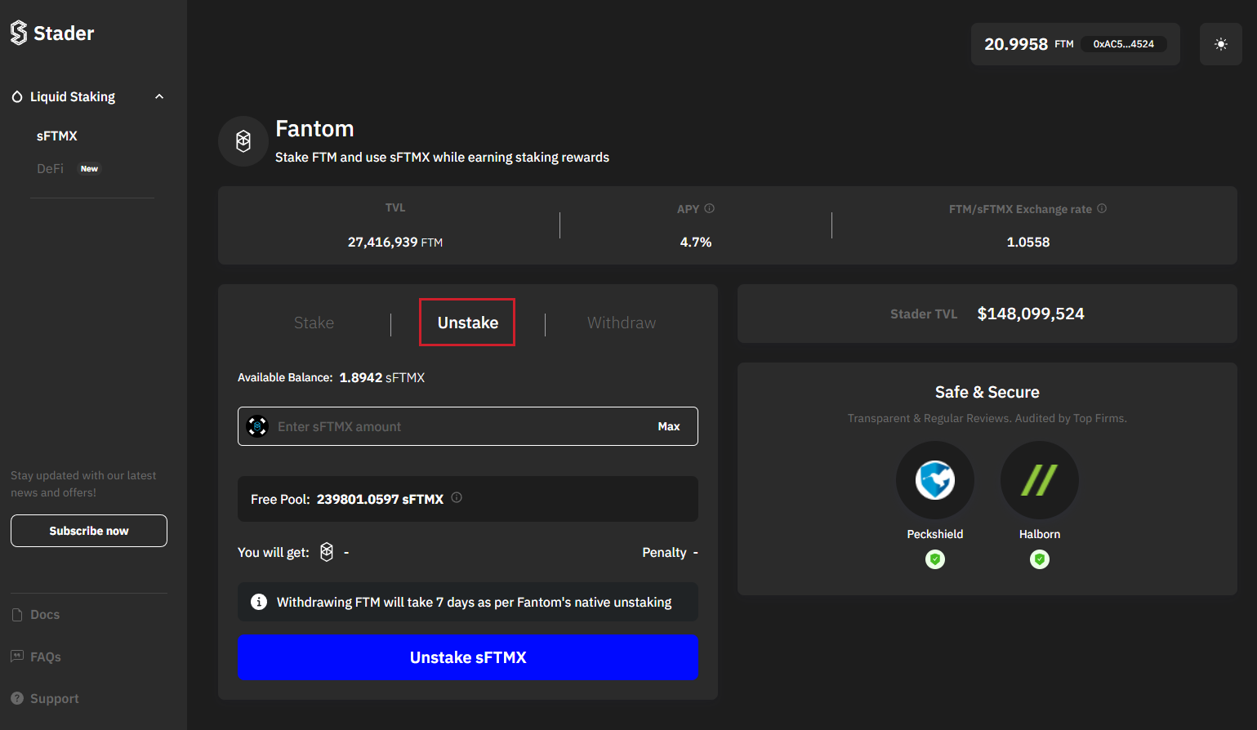Click Max to fill the amount field
This screenshot has width=1257, height=730.
[669, 425]
